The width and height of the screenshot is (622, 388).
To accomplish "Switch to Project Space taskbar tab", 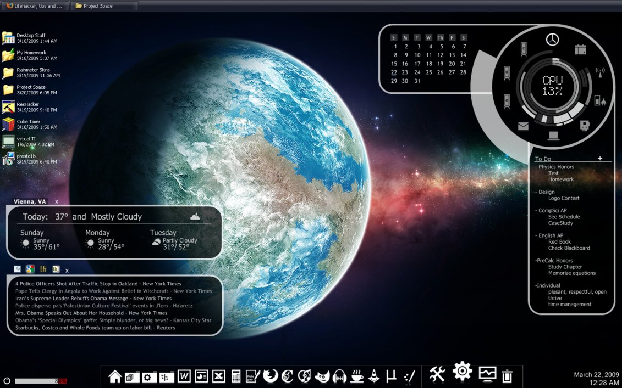I will pos(104,6).
